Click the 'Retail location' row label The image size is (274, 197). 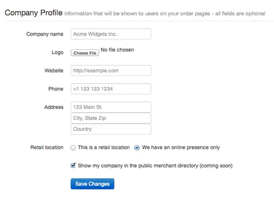pos(47,147)
